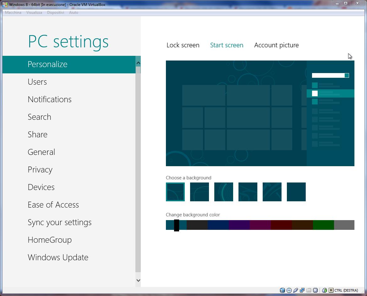Click the optical disc status icon
Image resolution: width=367 pixels, height=296 pixels.
click(x=289, y=290)
